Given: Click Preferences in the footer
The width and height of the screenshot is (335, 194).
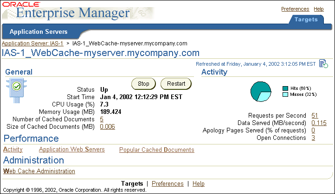Looking at the screenshot, I should click(167, 183).
